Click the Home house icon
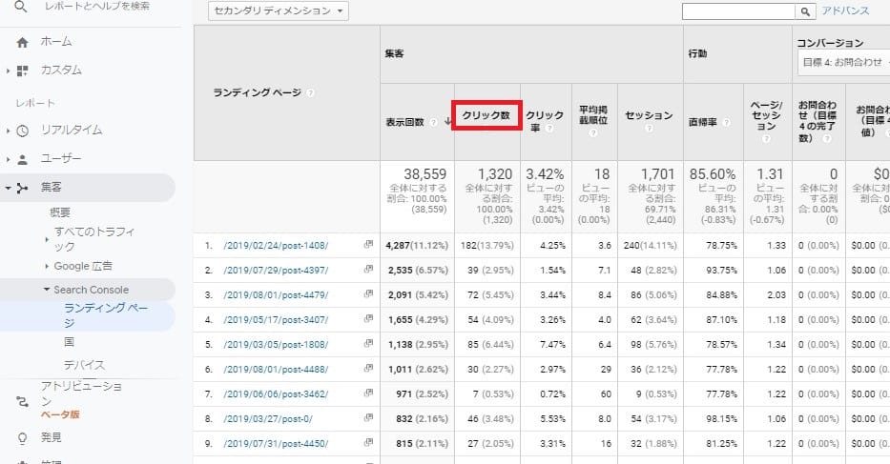This screenshot has width=890, height=464. pos(22,42)
